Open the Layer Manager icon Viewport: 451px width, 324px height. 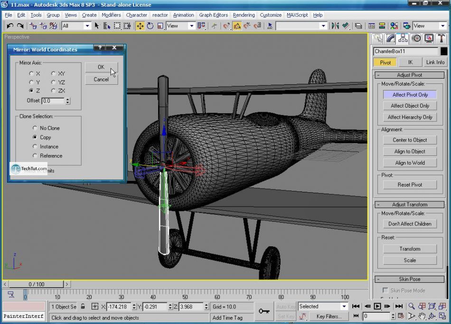(x=358, y=26)
